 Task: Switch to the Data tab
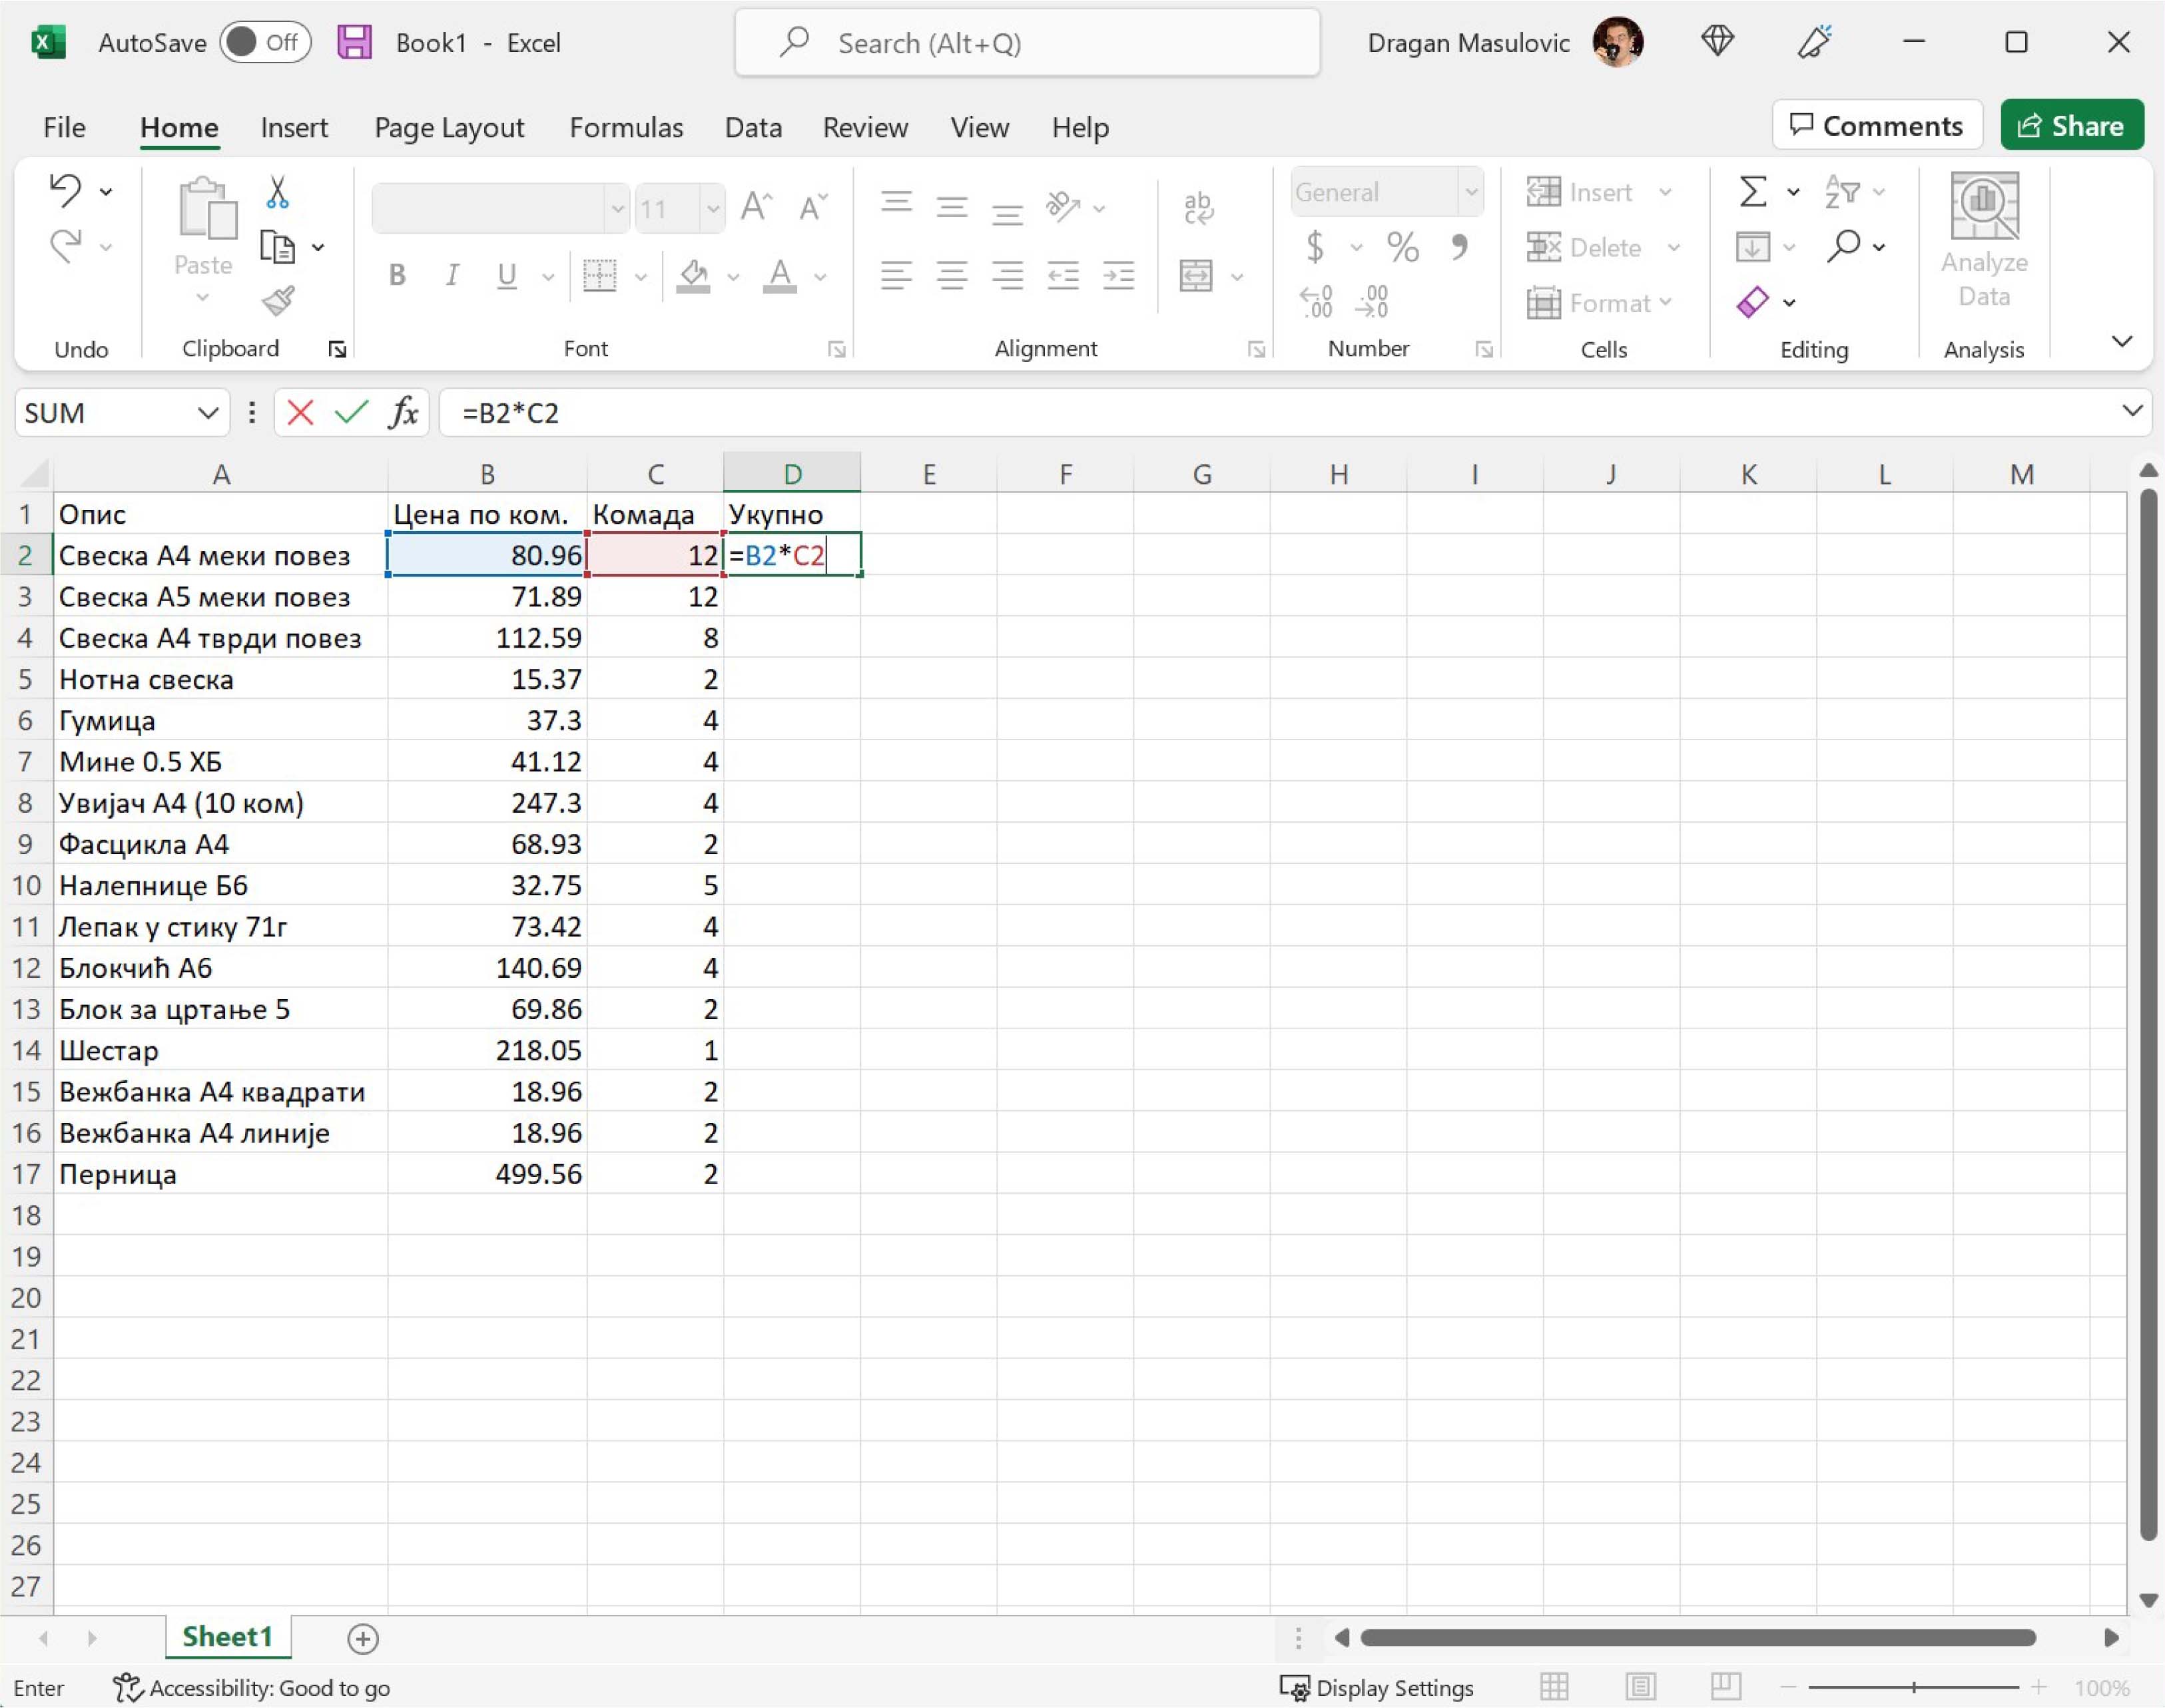point(753,127)
